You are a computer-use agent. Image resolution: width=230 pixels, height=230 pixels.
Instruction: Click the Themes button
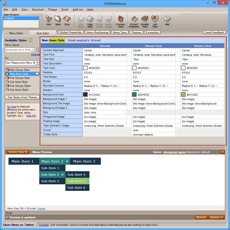tap(136, 32)
